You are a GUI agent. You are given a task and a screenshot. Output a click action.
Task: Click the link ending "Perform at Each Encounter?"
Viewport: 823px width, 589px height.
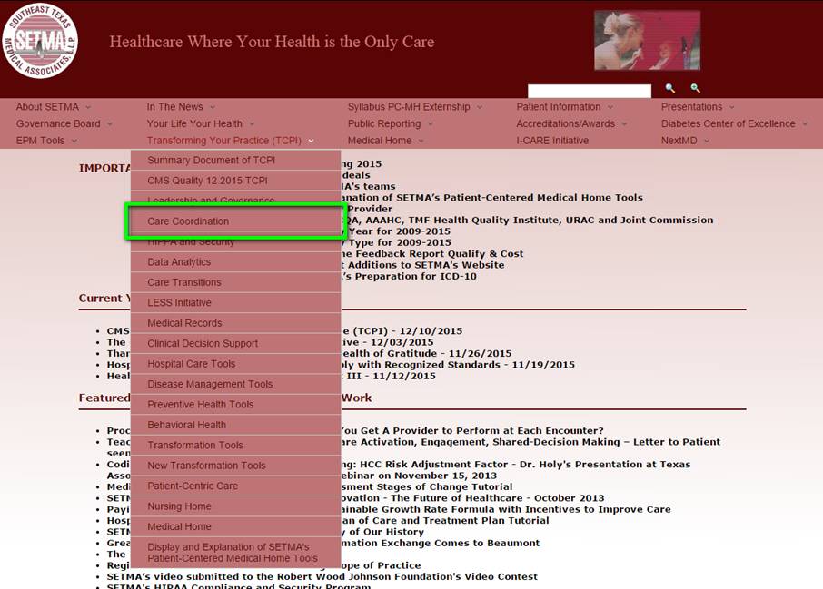tap(472, 430)
